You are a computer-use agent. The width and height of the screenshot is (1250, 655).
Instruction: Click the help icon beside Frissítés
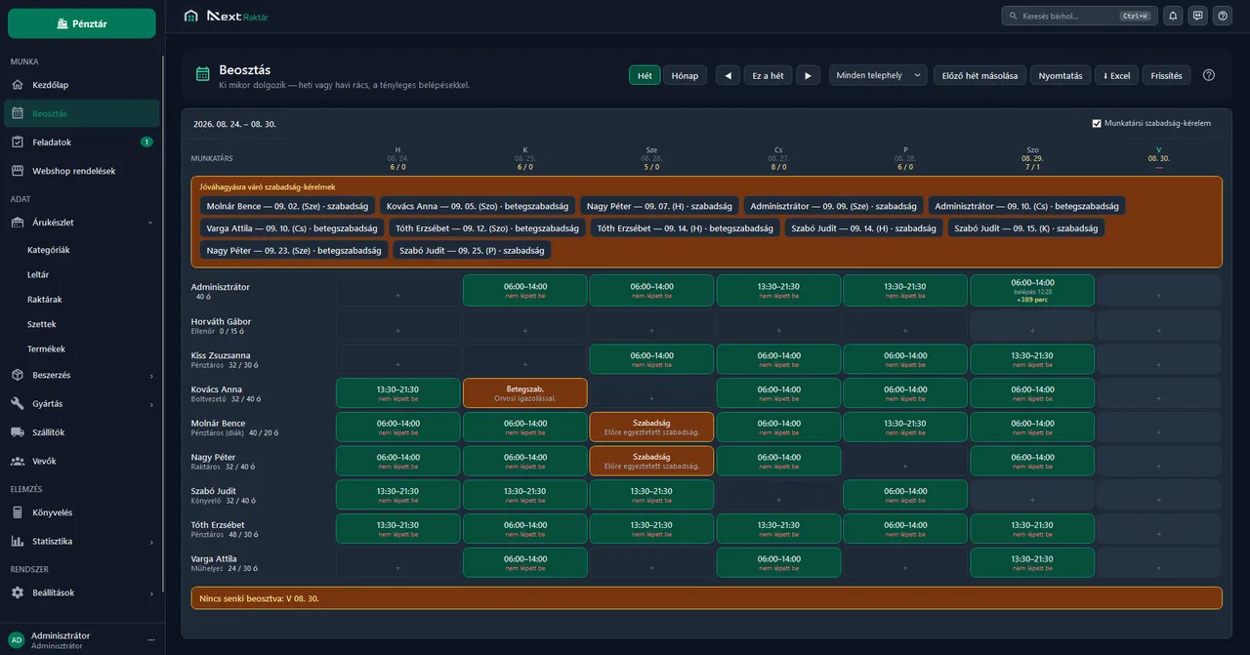pyautogui.click(x=1209, y=75)
